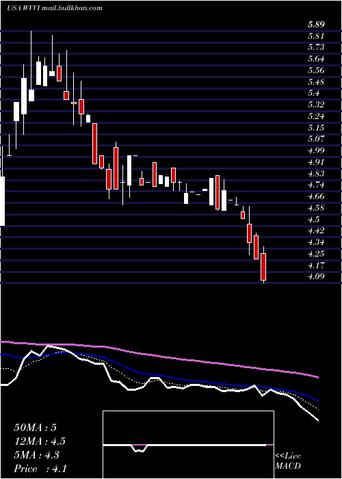This screenshot has width=342, height=479.
Task: Click the 4.99 price axis label
Action: (316, 151)
